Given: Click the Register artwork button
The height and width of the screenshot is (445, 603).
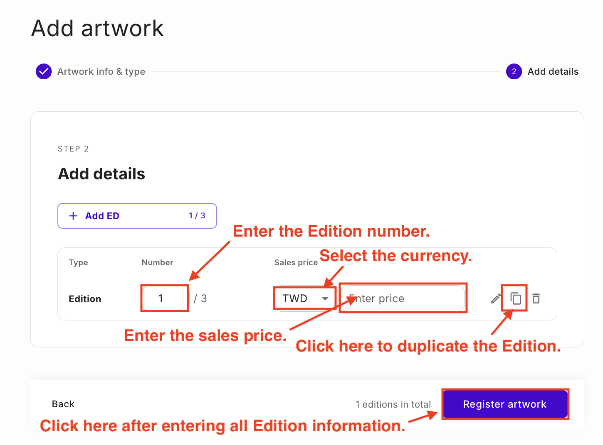Looking at the screenshot, I should pyautogui.click(x=505, y=404).
